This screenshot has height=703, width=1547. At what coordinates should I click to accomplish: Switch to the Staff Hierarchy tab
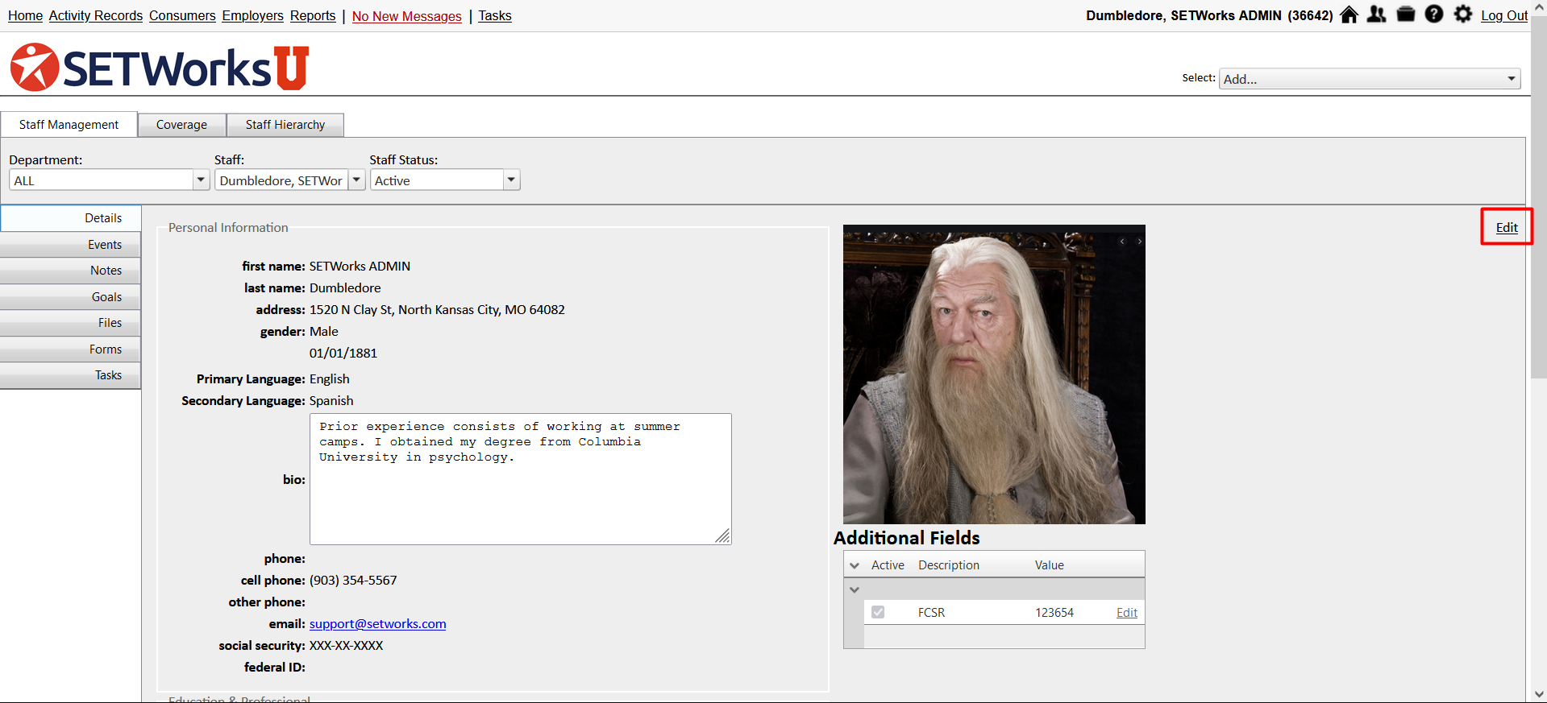click(285, 125)
